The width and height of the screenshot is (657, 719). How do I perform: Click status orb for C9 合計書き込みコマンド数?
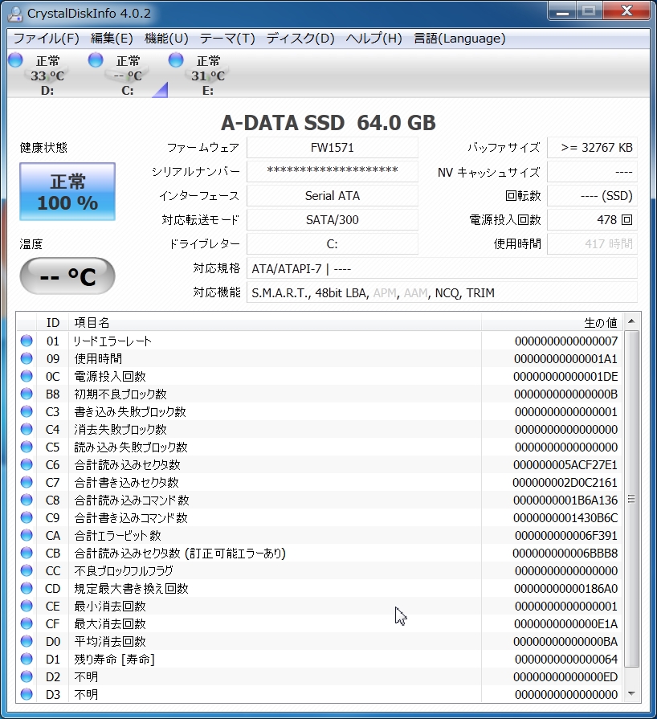(x=27, y=517)
